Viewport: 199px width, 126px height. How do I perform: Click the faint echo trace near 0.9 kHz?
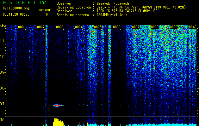57,75
